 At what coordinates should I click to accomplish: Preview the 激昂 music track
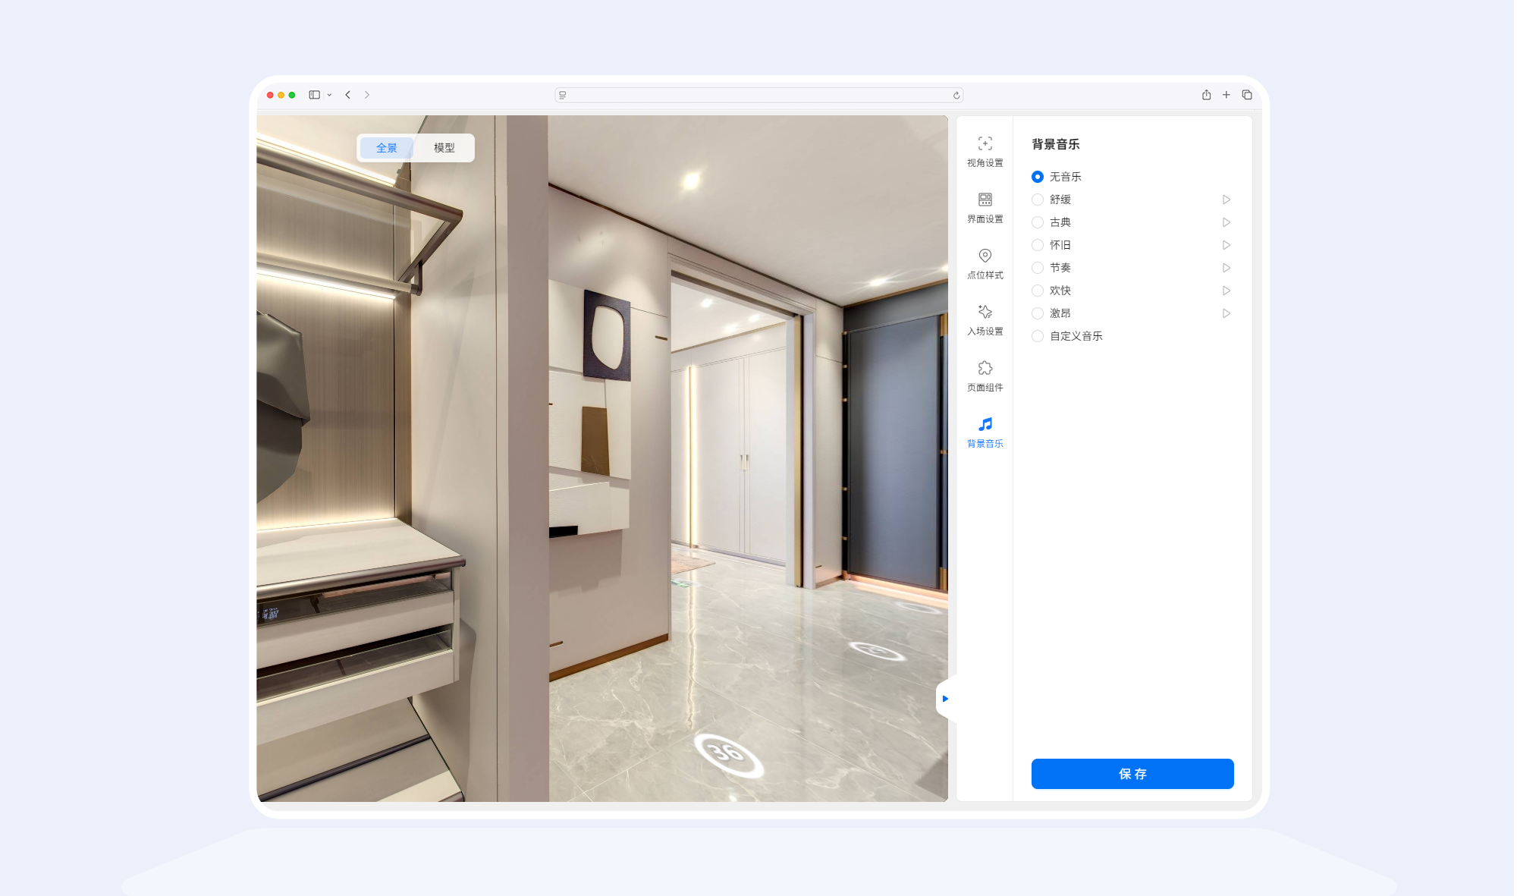pos(1226,313)
